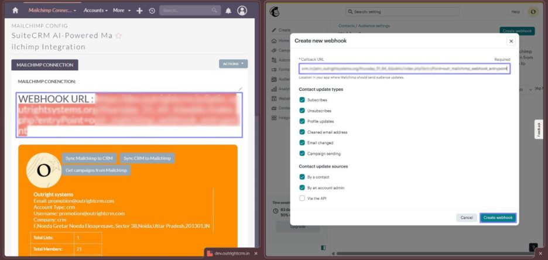Expand the Edit dropdown chevron

coord(530,90)
